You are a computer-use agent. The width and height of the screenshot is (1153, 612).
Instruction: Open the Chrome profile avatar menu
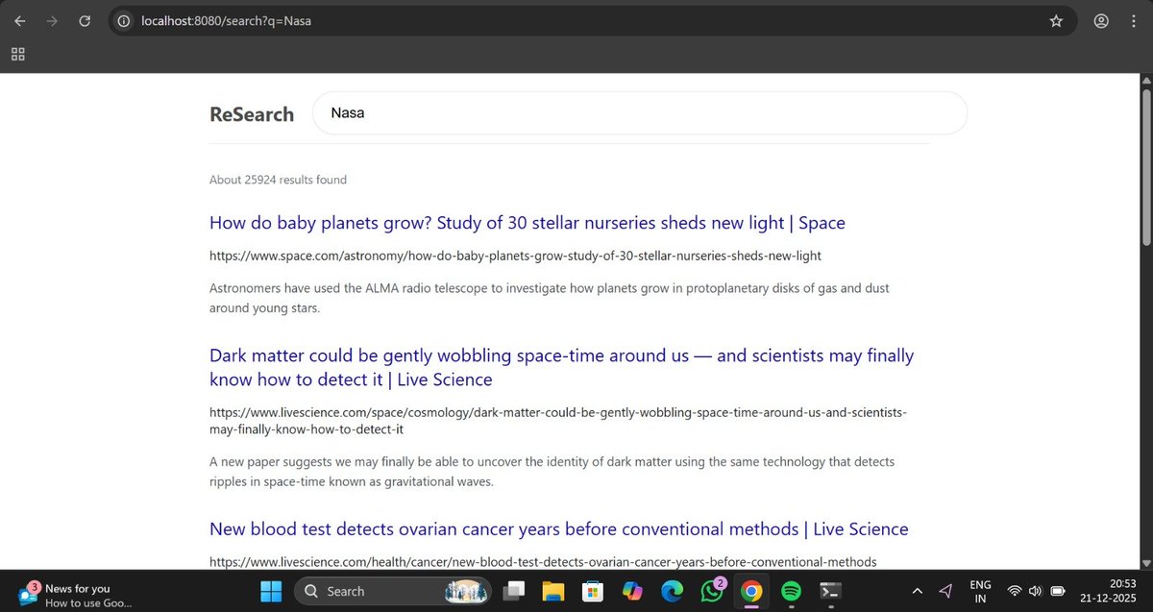click(x=1101, y=21)
